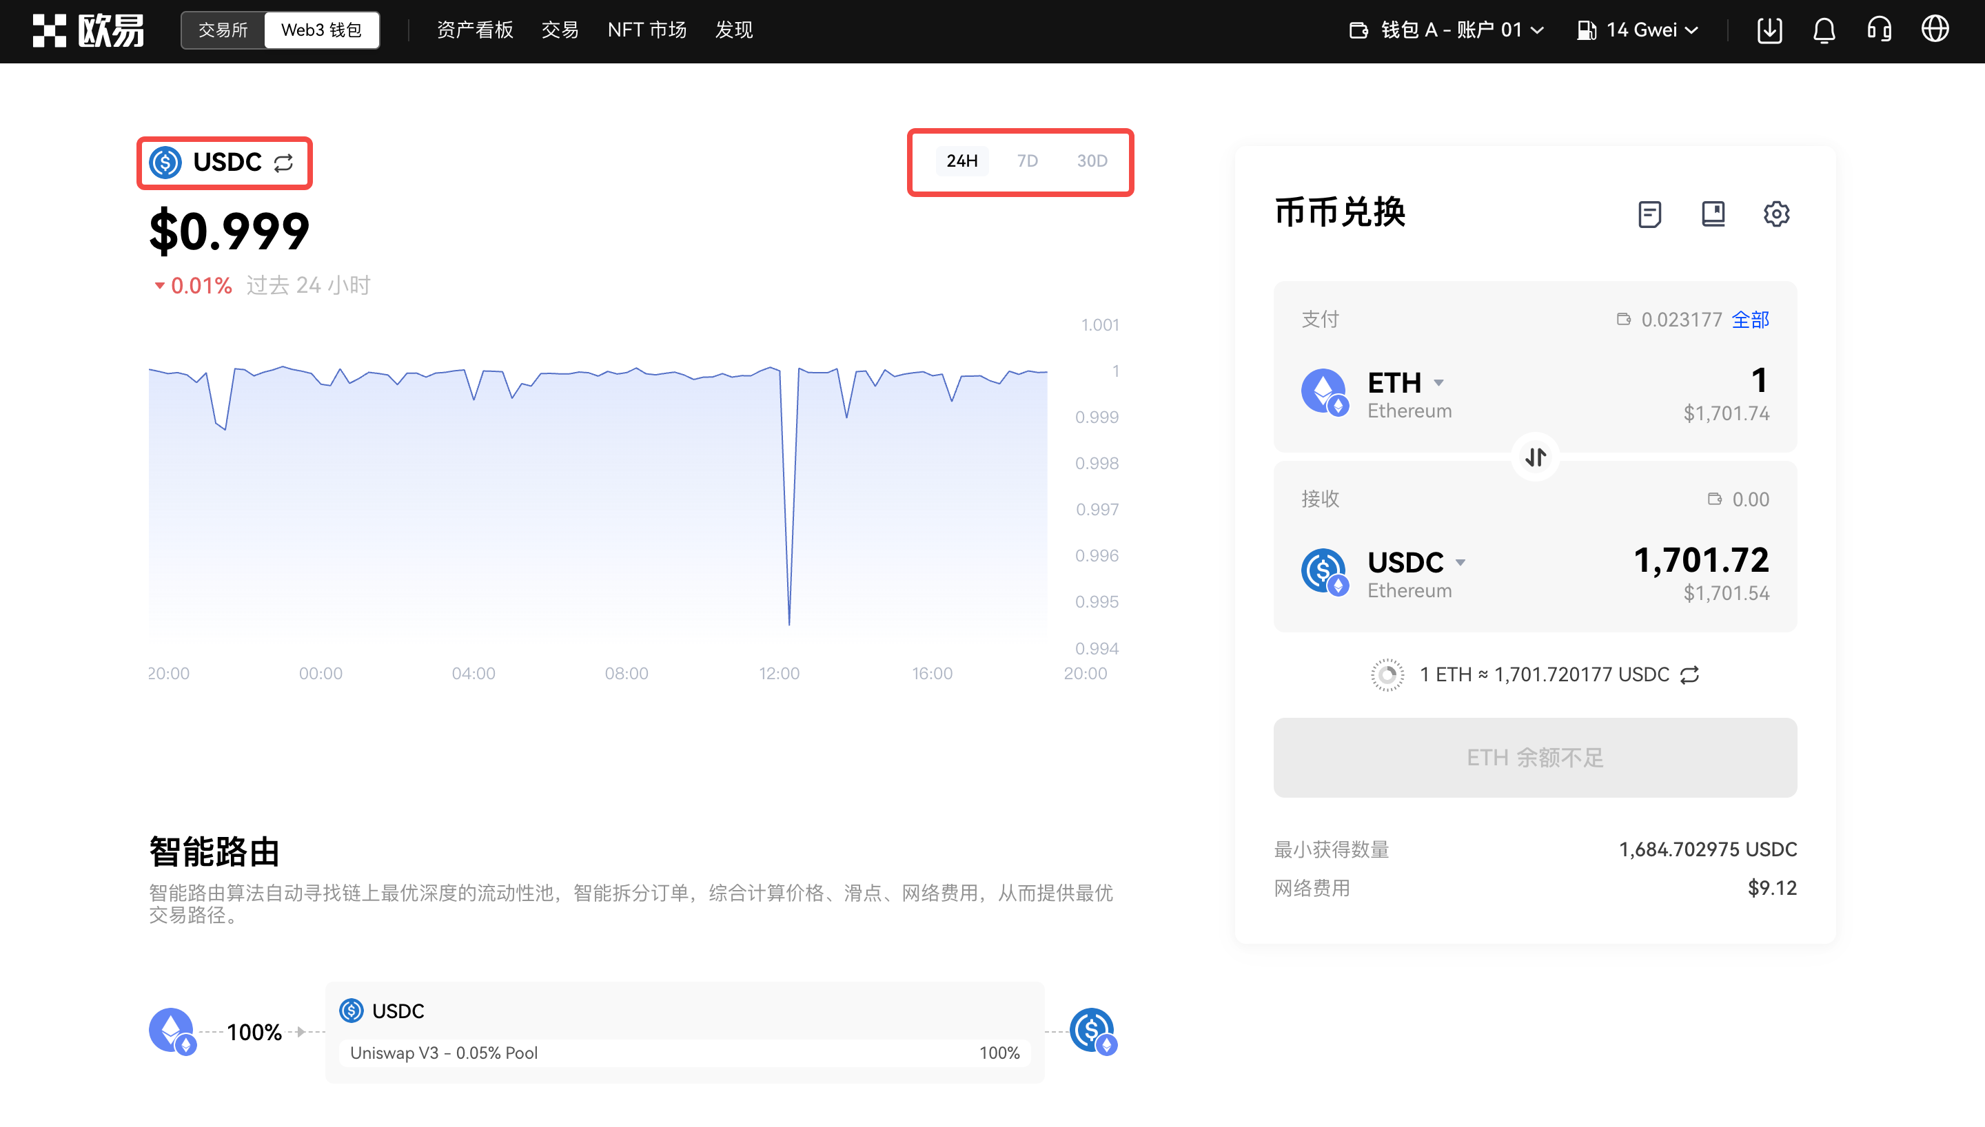1985x1127 pixels.
Task: Click the 100% route share label
Action: tap(254, 1033)
